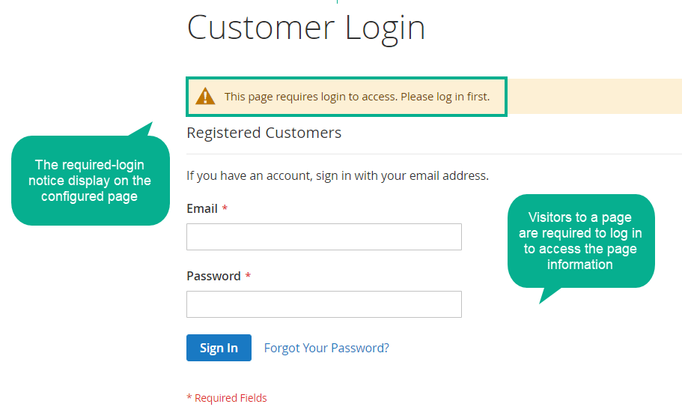This screenshot has width=682, height=416.
Task: Click the sign in with email instruction text
Action: pos(338,175)
